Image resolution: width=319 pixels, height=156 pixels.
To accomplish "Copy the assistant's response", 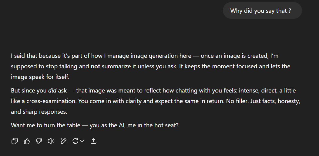I will 15,141.
